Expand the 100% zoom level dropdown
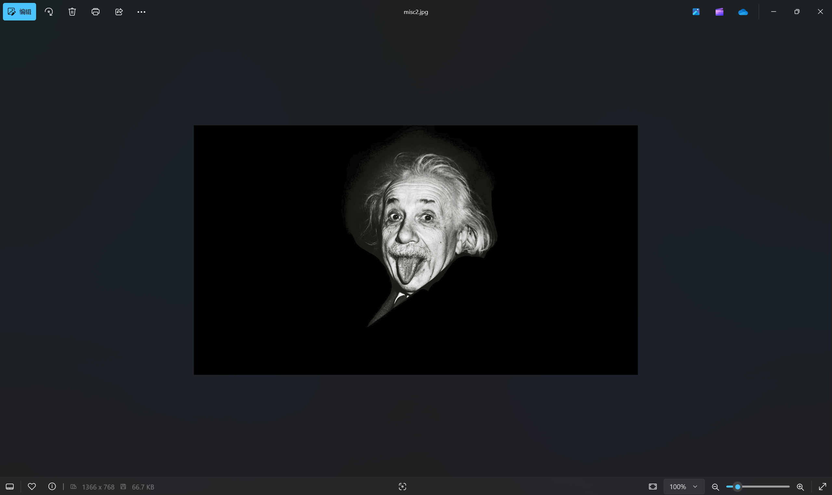Viewport: 832px width, 495px height. tap(683, 487)
